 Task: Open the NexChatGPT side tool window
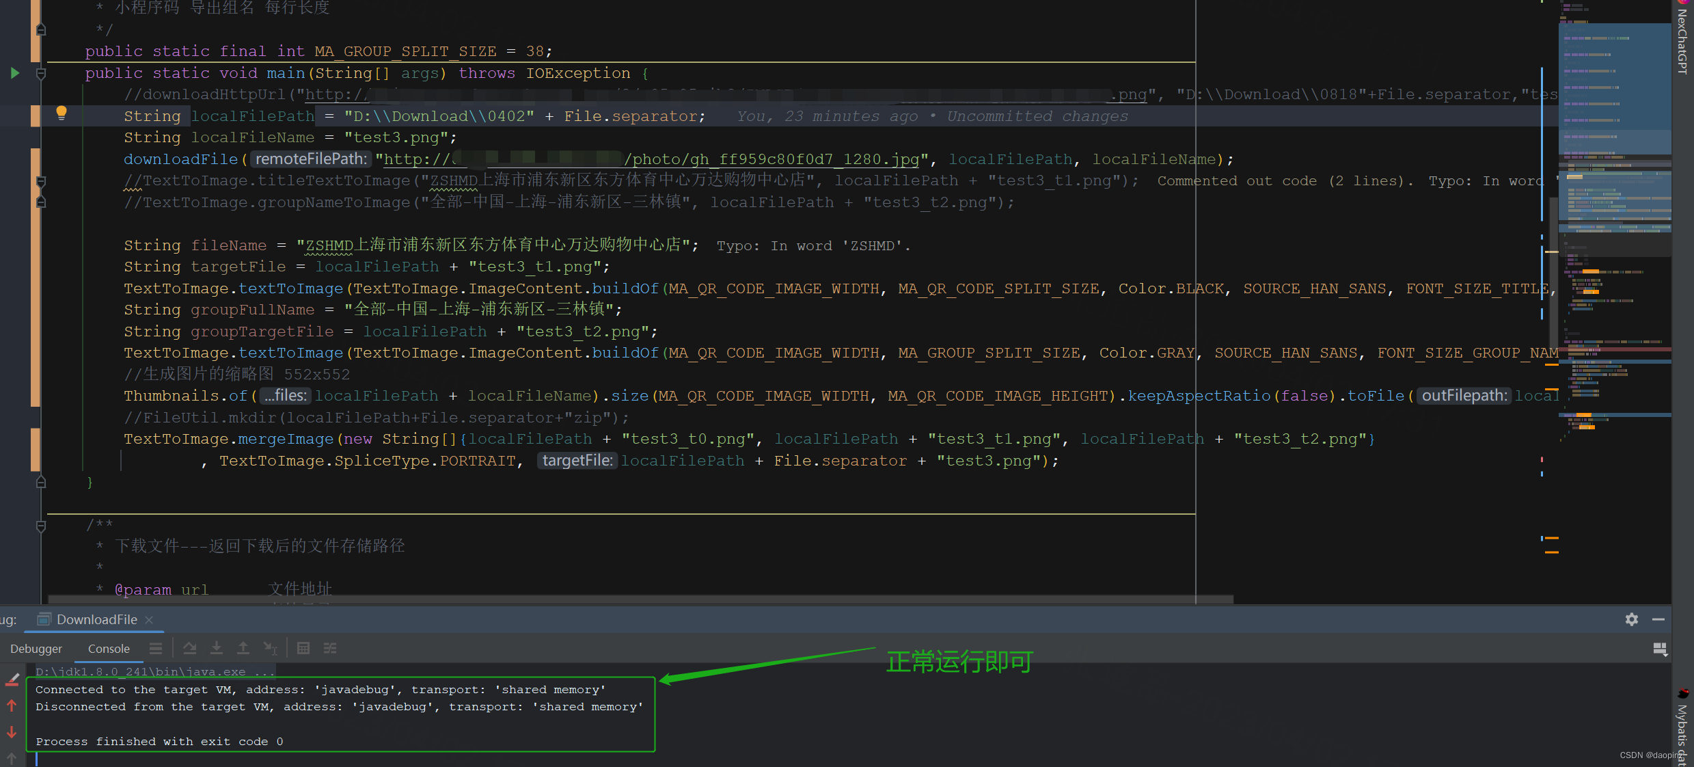click(1682, 41)
